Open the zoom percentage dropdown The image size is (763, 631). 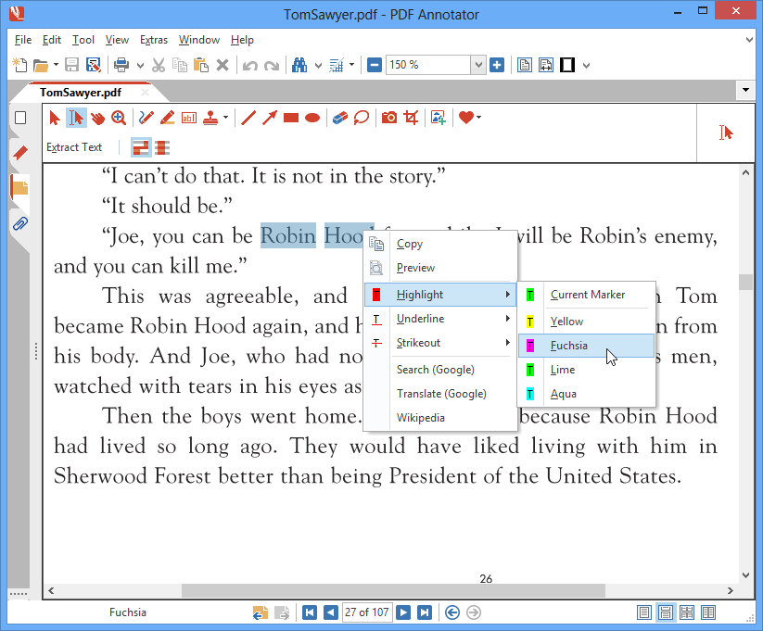(x=477, y=65)
